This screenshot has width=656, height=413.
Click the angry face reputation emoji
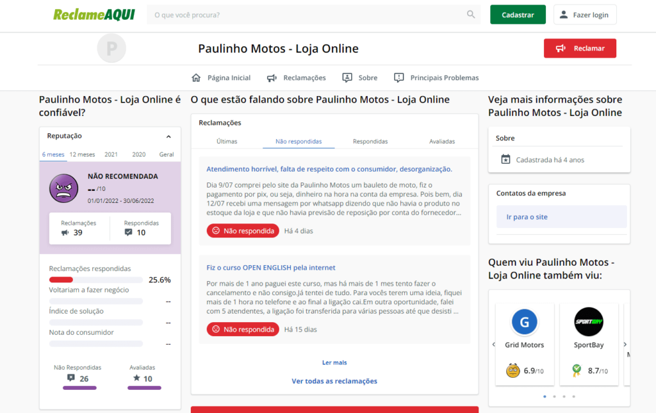[x=64, y=188]
